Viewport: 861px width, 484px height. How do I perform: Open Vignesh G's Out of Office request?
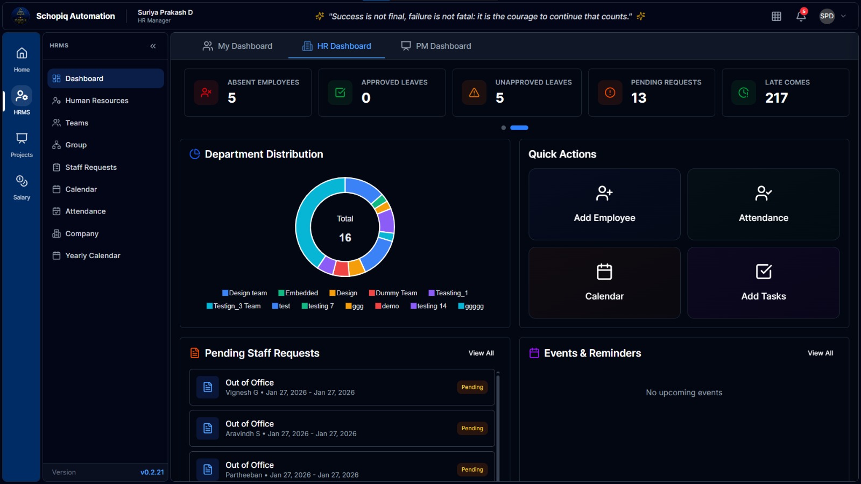(342, 387)
